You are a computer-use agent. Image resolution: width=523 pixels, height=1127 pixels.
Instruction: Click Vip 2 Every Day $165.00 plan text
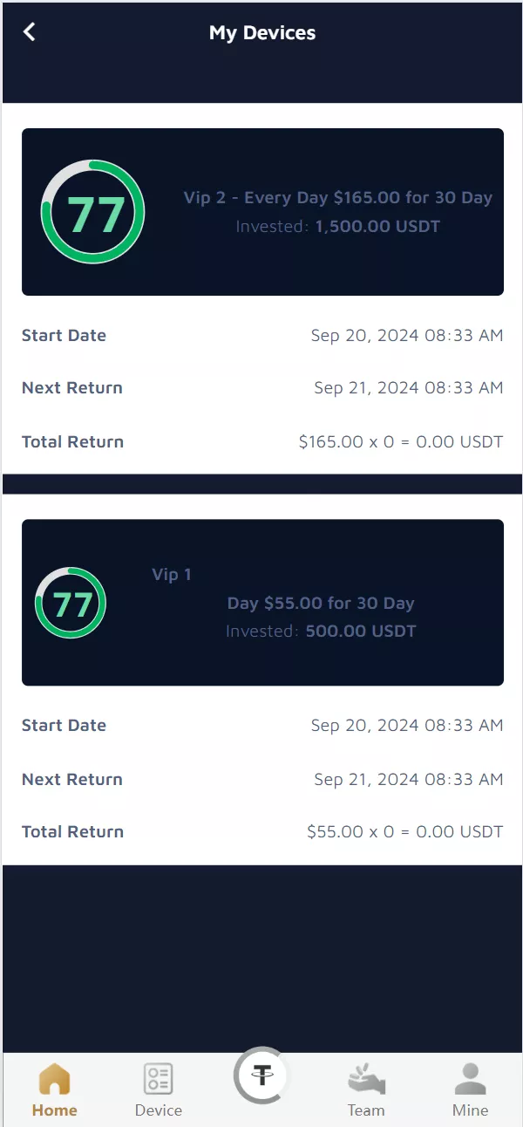coord(337,198)
